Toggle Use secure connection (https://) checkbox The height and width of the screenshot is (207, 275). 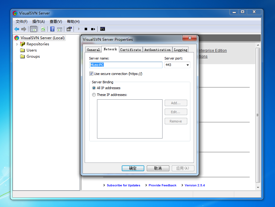(91, 74)
